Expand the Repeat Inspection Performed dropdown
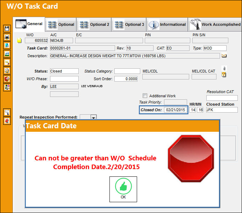The height and width of the screenshot is (213, 242). (x=93, y=117)
